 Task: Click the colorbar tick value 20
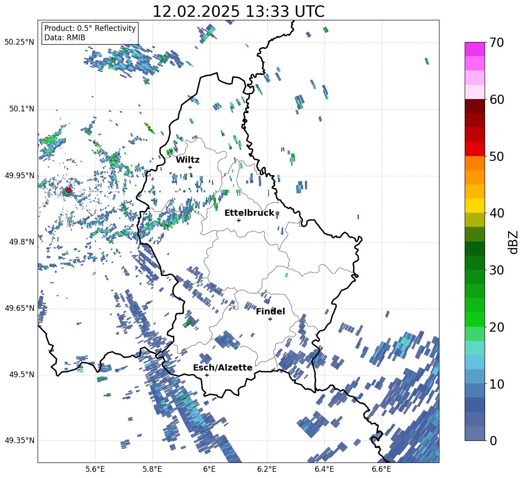coord(497,327)
